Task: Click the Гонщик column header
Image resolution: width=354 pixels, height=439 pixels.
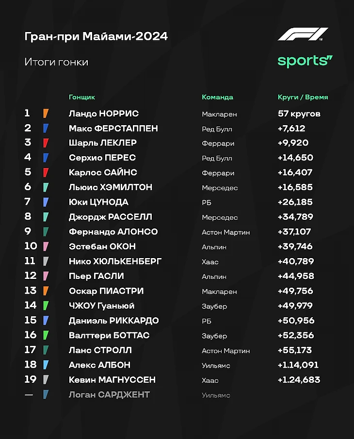Action: click(x=82, y=97)
